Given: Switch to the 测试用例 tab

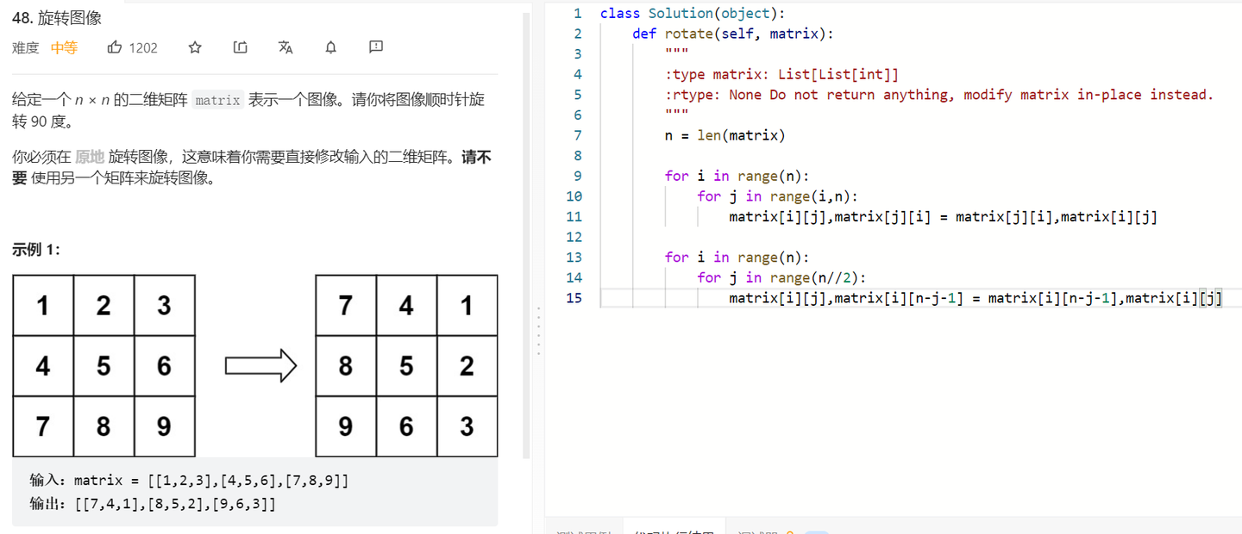Looking at the screenshot, I should [586, 531].
